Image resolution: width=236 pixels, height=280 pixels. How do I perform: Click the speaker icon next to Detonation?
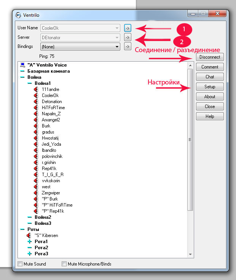(36, 102)
